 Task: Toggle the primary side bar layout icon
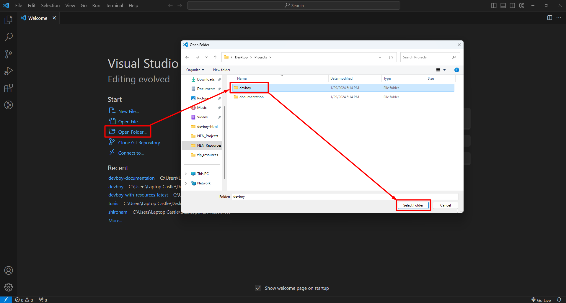494,6
